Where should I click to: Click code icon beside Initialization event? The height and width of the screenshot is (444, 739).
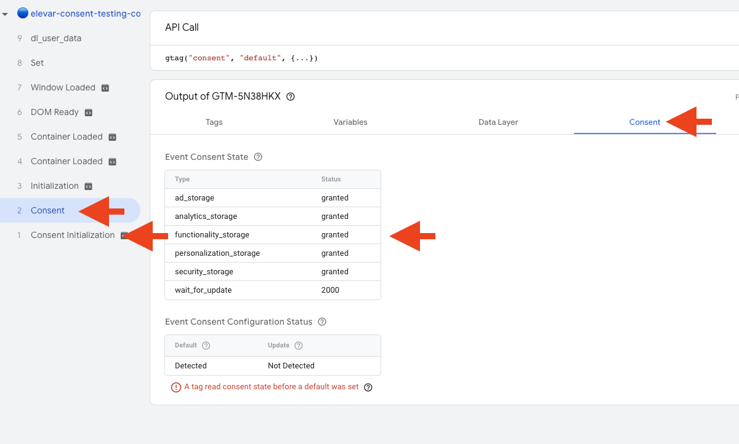coord(89,186)
